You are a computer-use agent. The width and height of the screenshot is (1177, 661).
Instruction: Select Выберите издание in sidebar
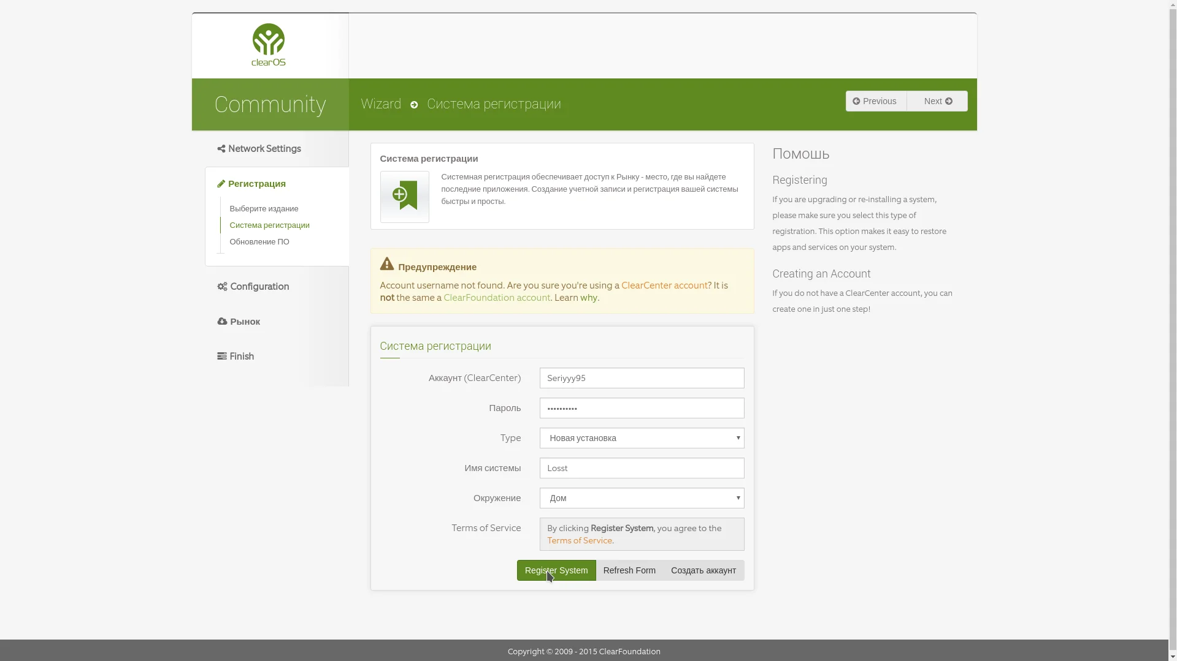pyautogui.click(x=264, y=209)
